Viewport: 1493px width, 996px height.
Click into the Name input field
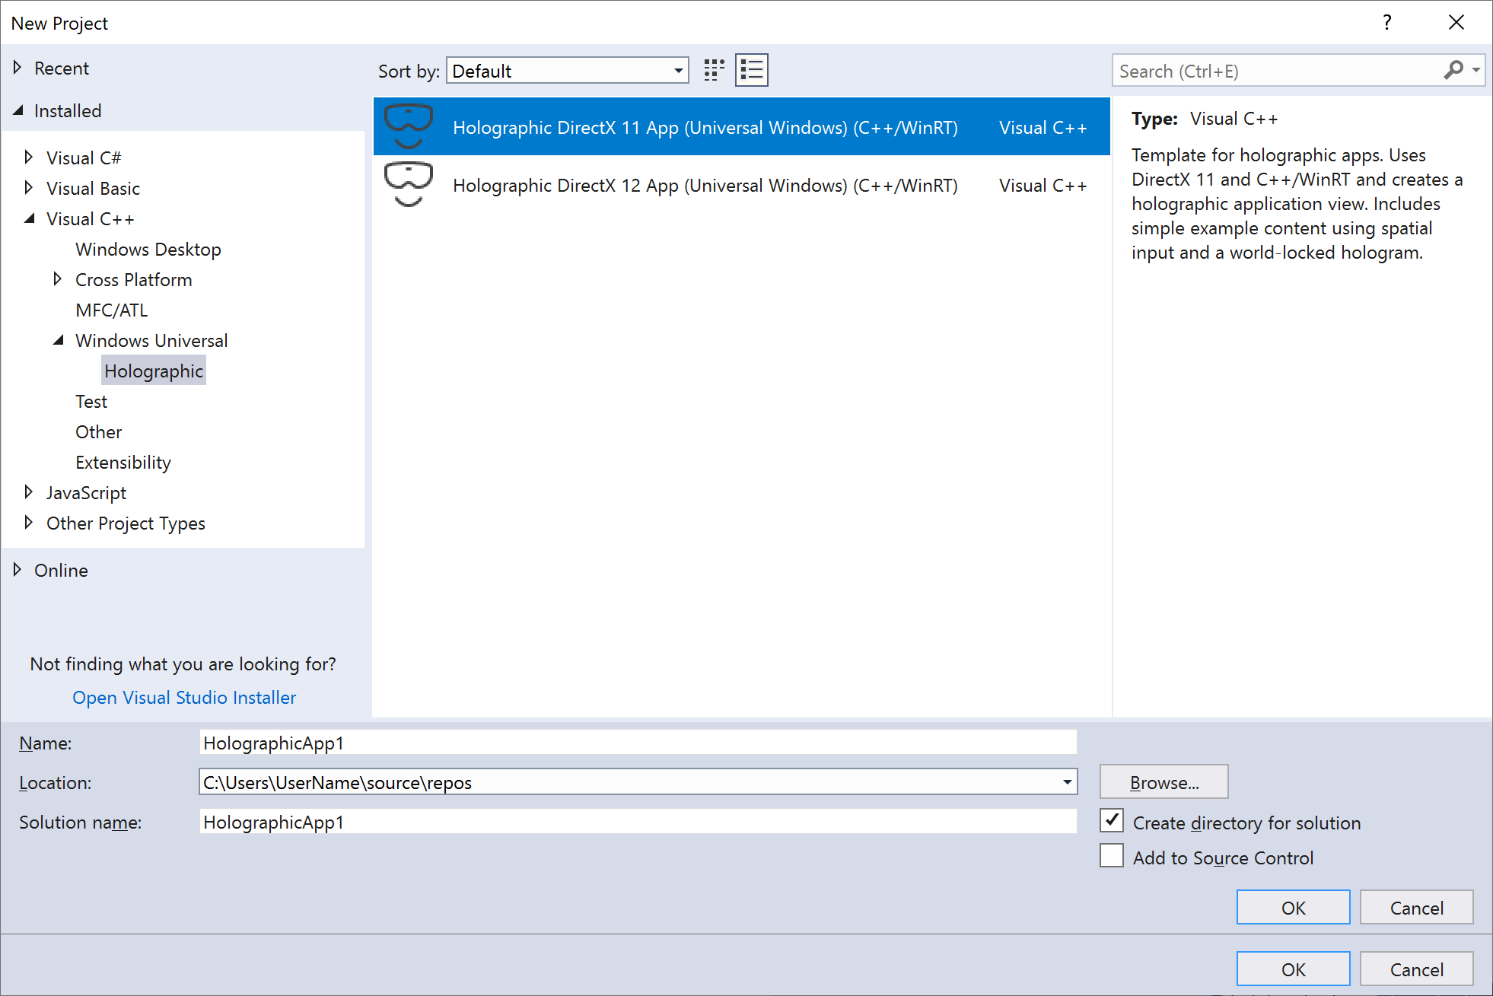(634, 743)
